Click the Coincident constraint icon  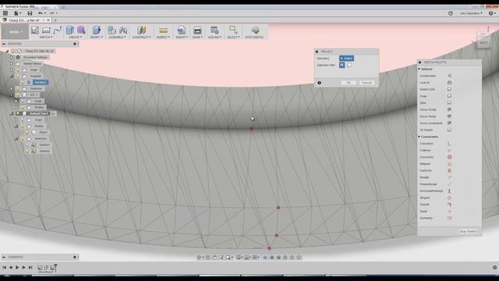[x=449, y=144]
